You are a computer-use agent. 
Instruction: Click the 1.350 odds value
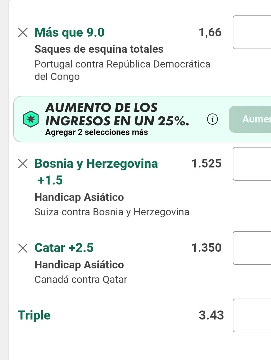[x=206, y=248]
